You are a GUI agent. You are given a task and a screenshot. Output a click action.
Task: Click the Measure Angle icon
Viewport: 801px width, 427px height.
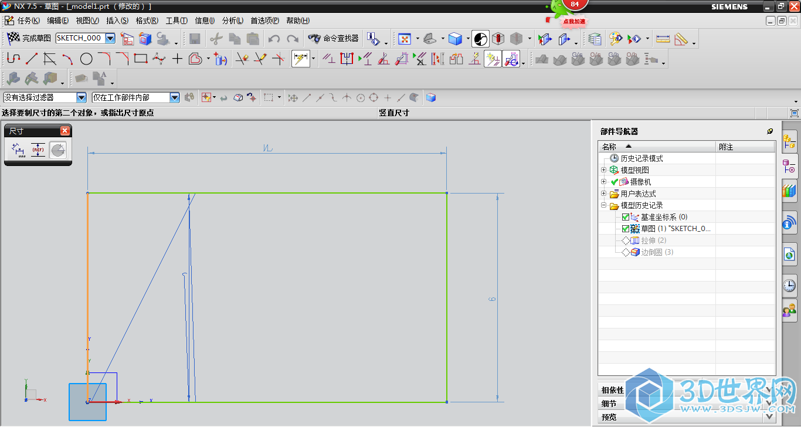click(681, 39)
